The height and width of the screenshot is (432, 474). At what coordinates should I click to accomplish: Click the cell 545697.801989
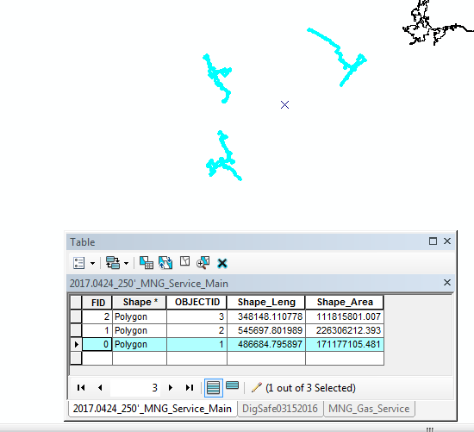pyautogui.click(x=266, y=330)
